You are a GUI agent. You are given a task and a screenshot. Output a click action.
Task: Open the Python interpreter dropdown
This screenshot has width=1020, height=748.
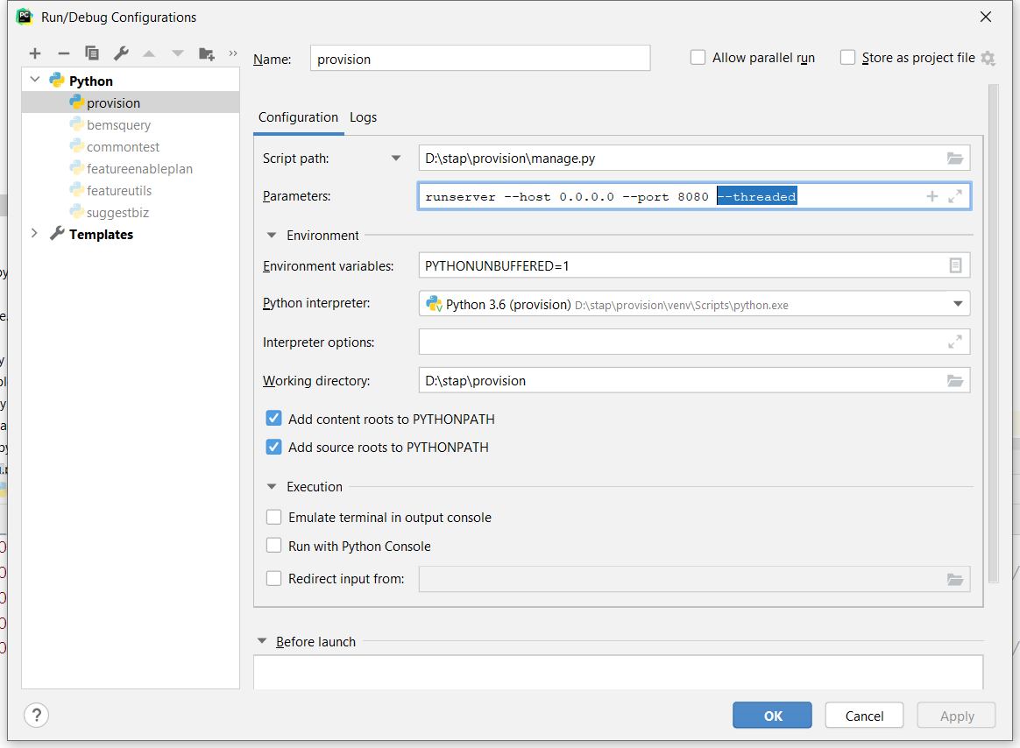(x=957, y=304)
